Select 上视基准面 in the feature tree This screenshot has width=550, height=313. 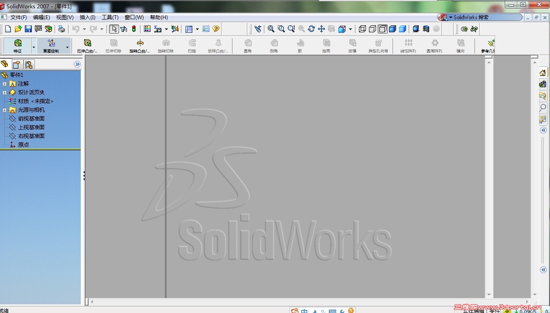[x=31, y=127]
